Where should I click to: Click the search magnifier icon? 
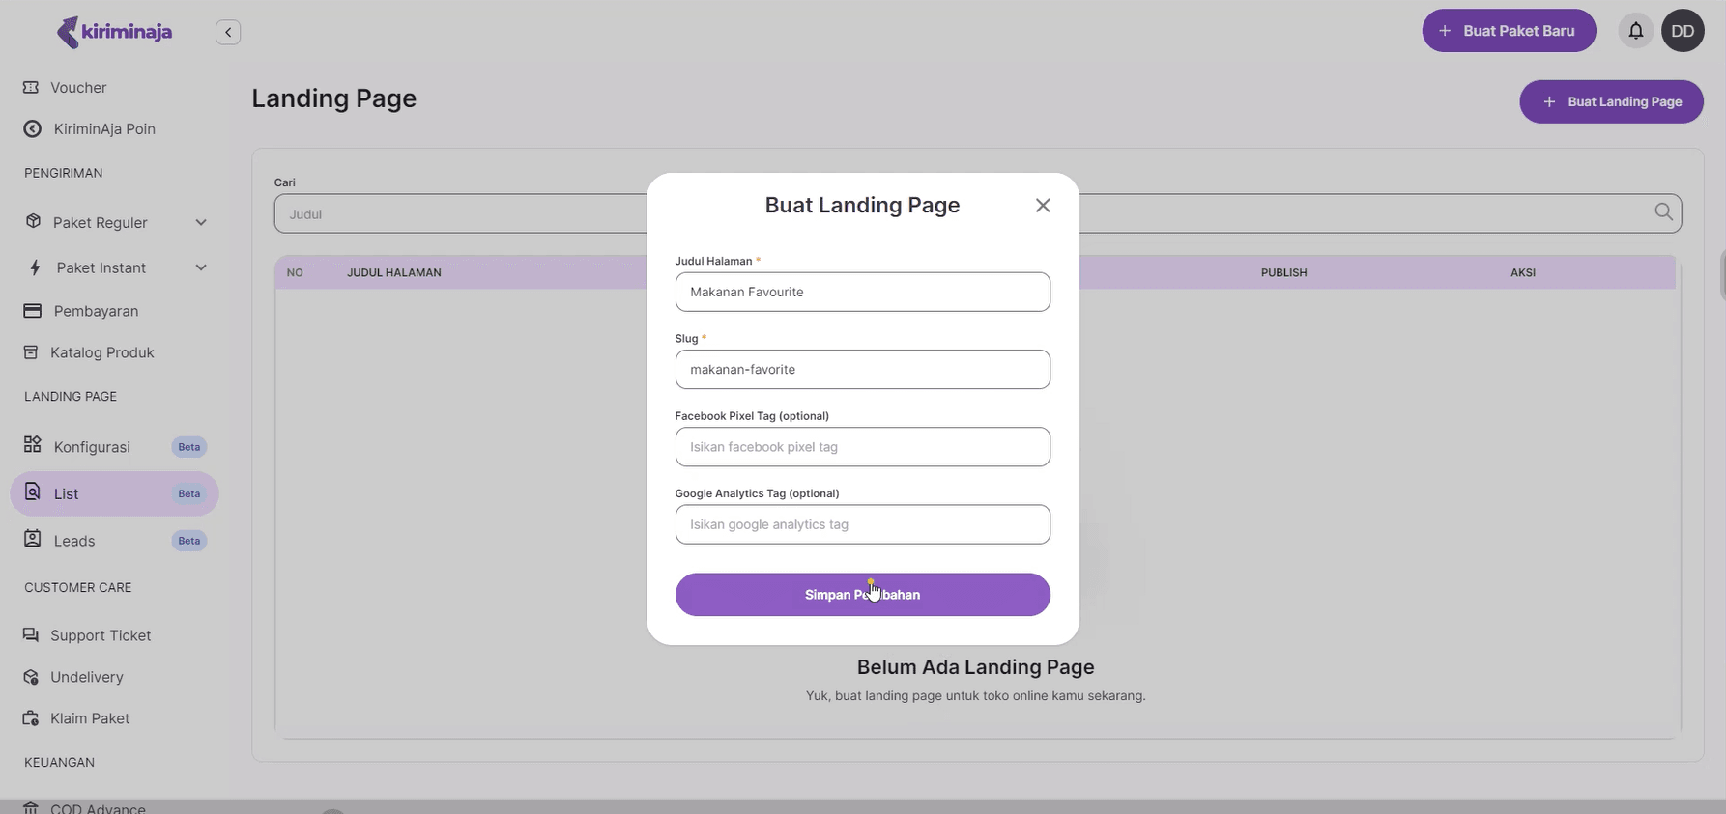click(x=1663, y=212)
